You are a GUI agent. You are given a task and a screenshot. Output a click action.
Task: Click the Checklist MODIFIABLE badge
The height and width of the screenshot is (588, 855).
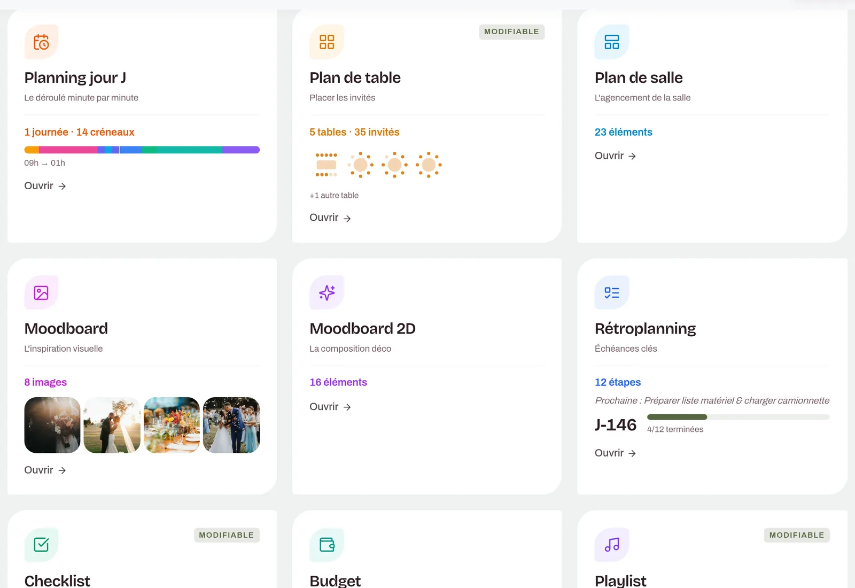(x=227, y=535)
